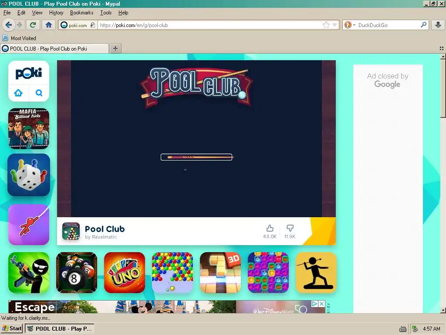Click the on-screen keyboard tray icon
Screen dimensions: 446x335
(403, 329)
